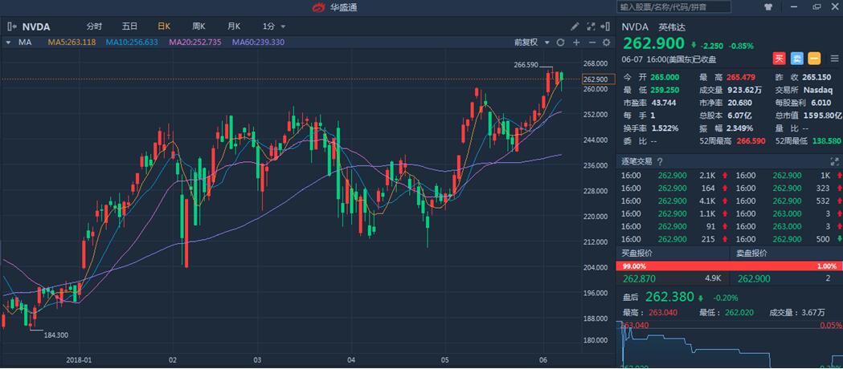The image size is (843, 369).
Task: Click the MA10:256.633 indicator label
Action: [132, 43]
